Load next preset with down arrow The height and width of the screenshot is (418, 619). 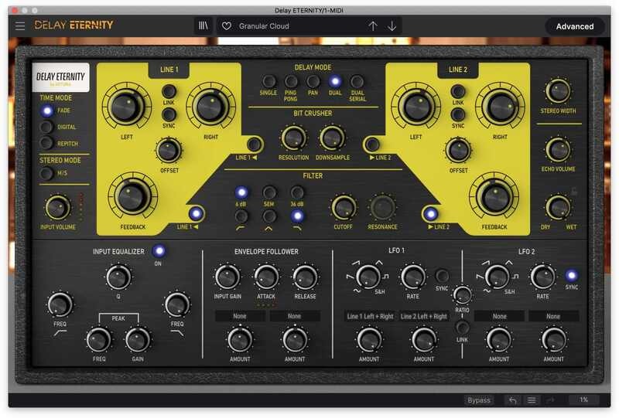[392, 26]
